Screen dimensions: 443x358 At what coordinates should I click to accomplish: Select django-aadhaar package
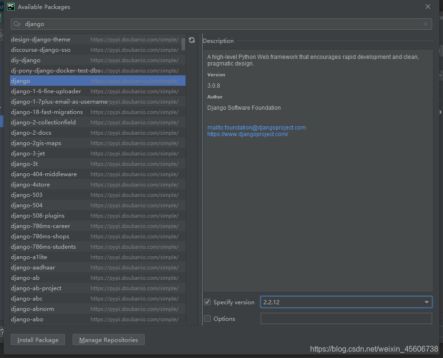pos(98,268)
